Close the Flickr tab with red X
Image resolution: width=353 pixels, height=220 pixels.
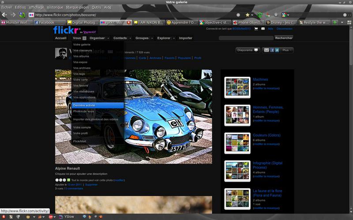tap(129, 22)
